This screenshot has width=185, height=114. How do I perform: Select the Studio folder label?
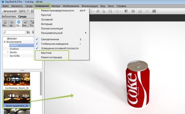click(x=13, y=52)
